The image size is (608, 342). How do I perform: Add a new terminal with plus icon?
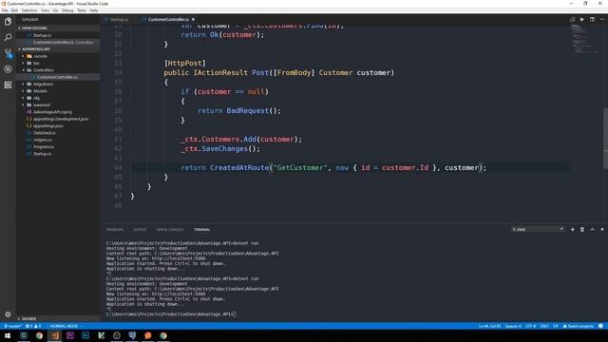click(x=572, y=230)
